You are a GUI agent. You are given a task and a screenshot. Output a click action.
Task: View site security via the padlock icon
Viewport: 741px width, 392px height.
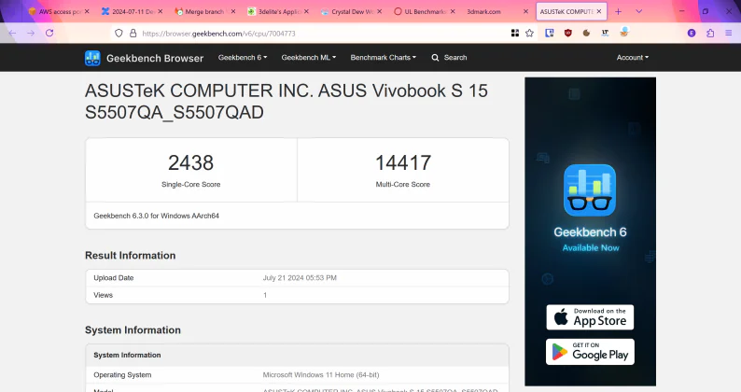pyautogui.click(x=133, y=33)
